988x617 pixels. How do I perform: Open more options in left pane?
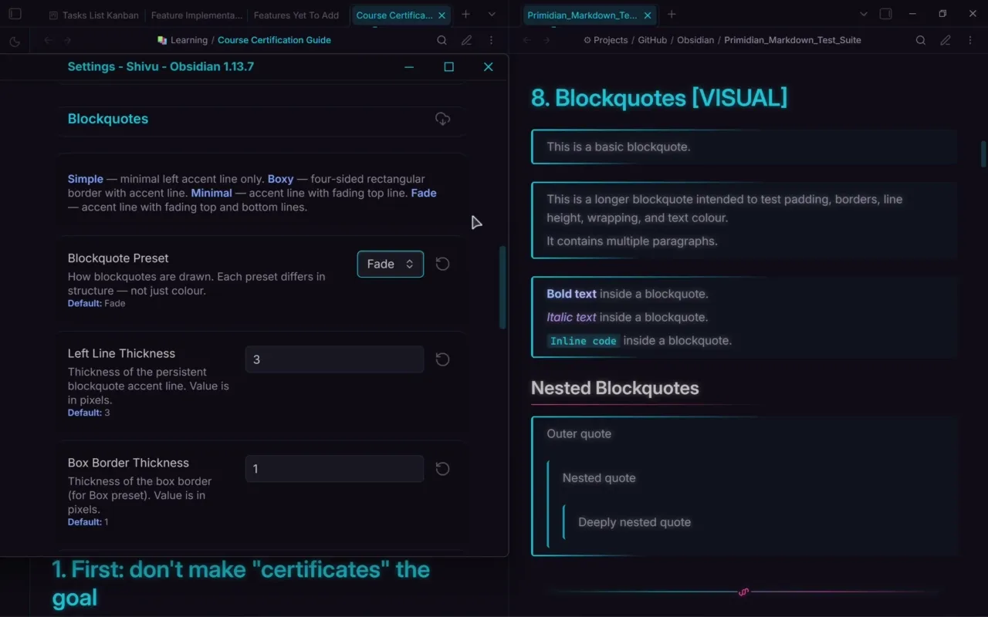[x=491, y=40]
